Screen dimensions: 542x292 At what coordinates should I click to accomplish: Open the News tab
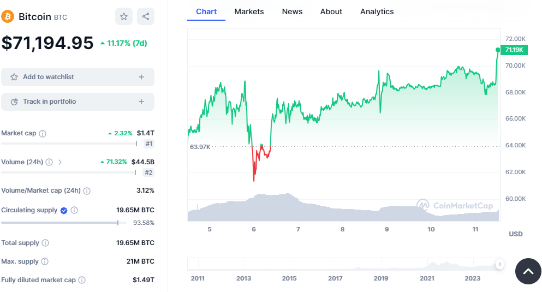[292, 11]
